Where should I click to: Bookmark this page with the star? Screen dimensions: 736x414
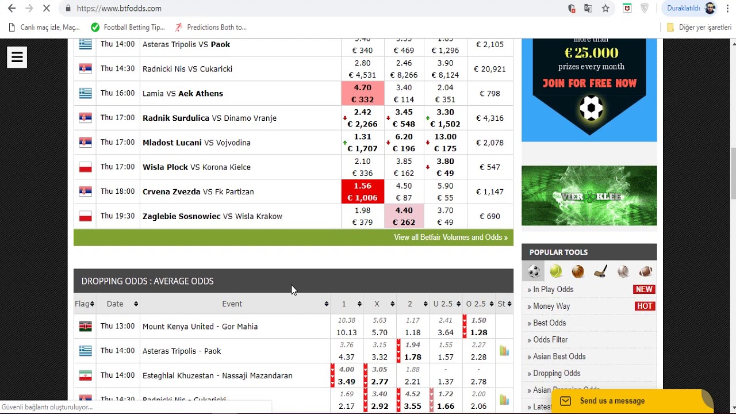(x=605, y=9)
